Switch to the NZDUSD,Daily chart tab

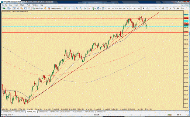(x=66, y=112)
